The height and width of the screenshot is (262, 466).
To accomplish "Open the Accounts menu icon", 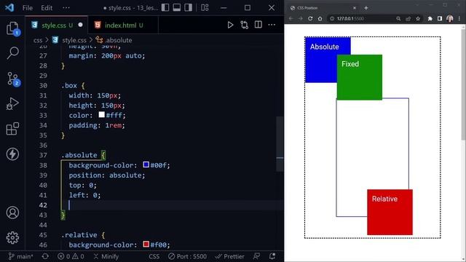I will tap(12, 213).
